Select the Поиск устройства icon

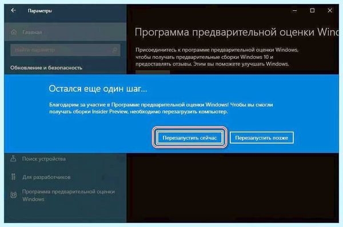pyautogui.click(x=13, y=159)
